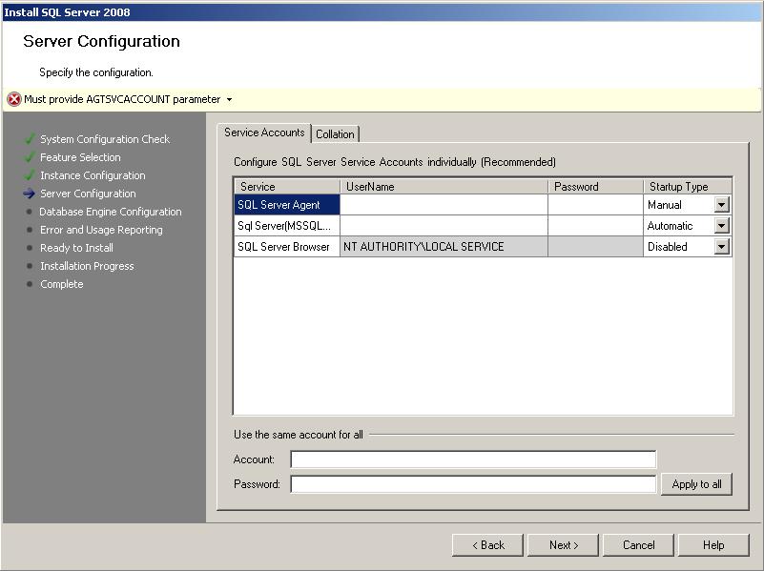Image resolution: width=764 pixels, height=571 pixels.
Task: Click the Ready to Install step
Action: (76, 248)
